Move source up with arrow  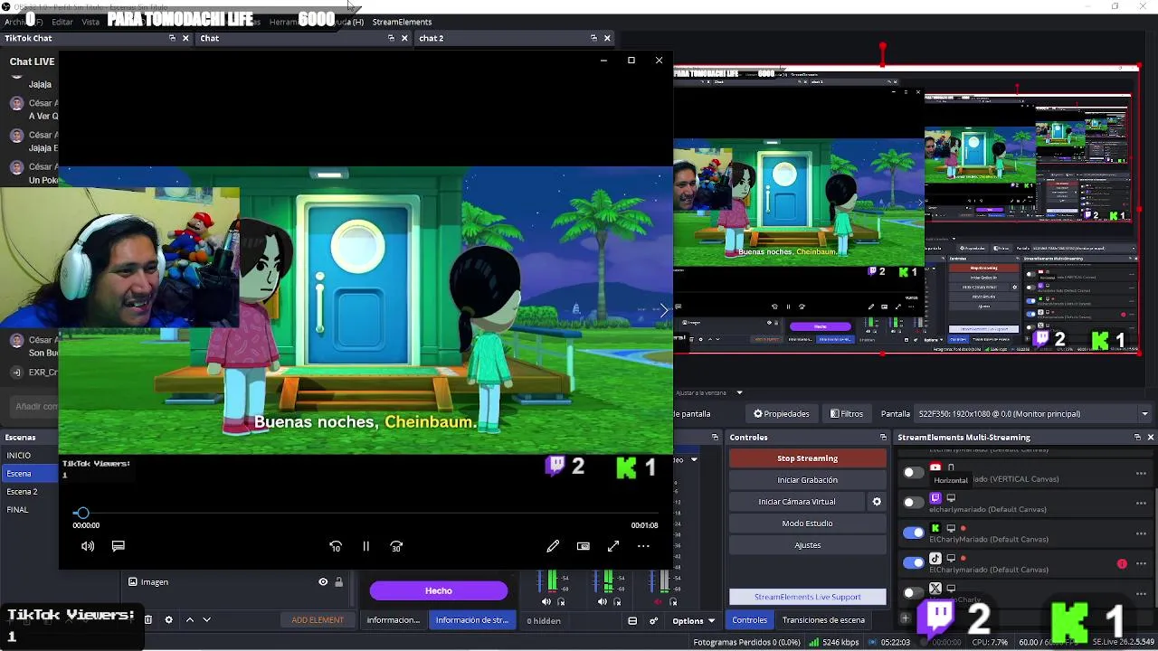tap(190, 620)
